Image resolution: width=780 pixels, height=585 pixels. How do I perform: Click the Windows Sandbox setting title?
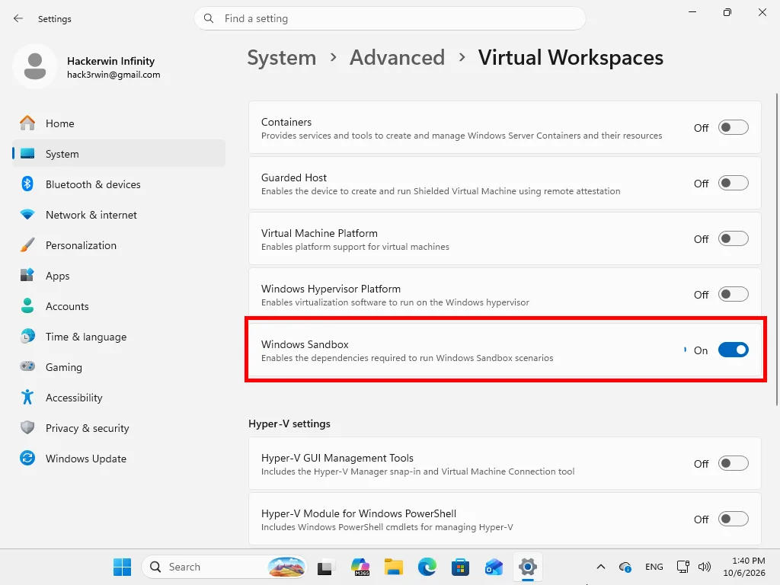tap(305, 344)
